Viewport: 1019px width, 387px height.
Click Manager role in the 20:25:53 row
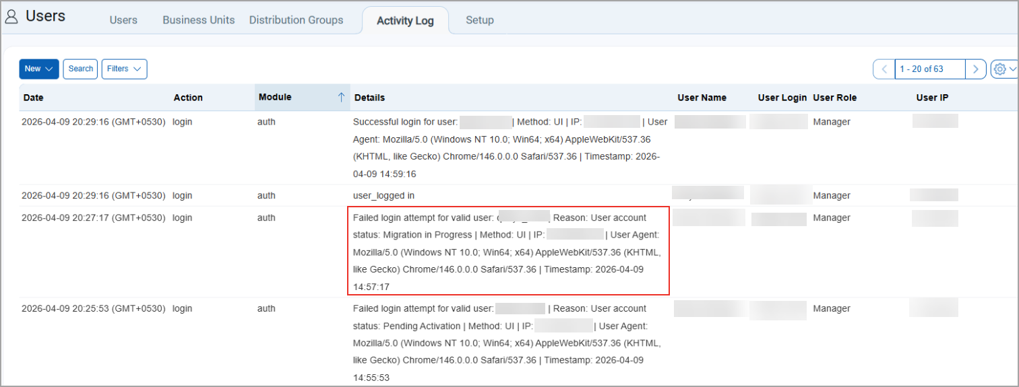coord(832,309)
